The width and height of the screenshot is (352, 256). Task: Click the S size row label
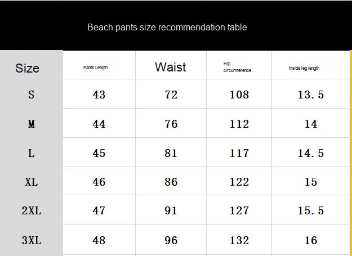pos(32,95)
